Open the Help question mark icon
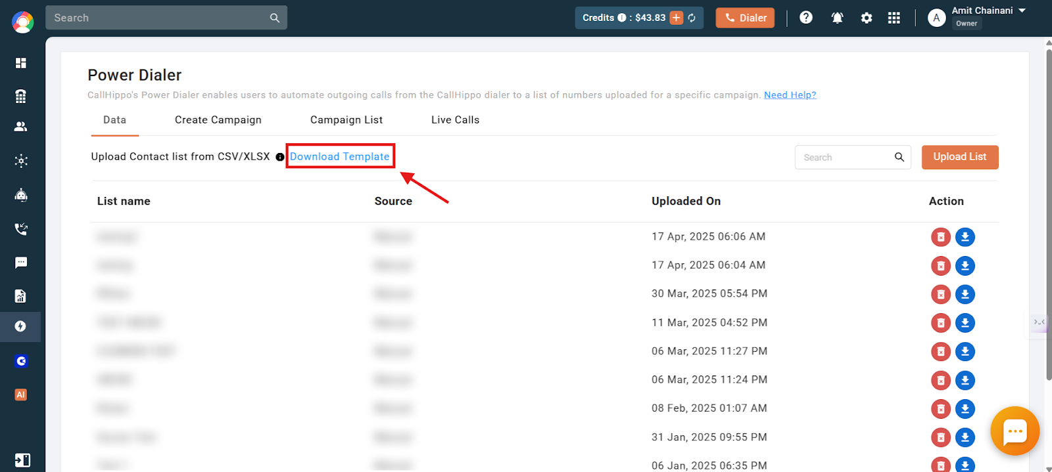Viewport: 1052px width, 472px height. point(806,18)
